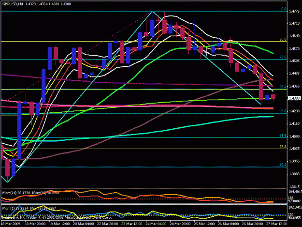Select the 61.8 Fibonacci level label

(283, 136)
